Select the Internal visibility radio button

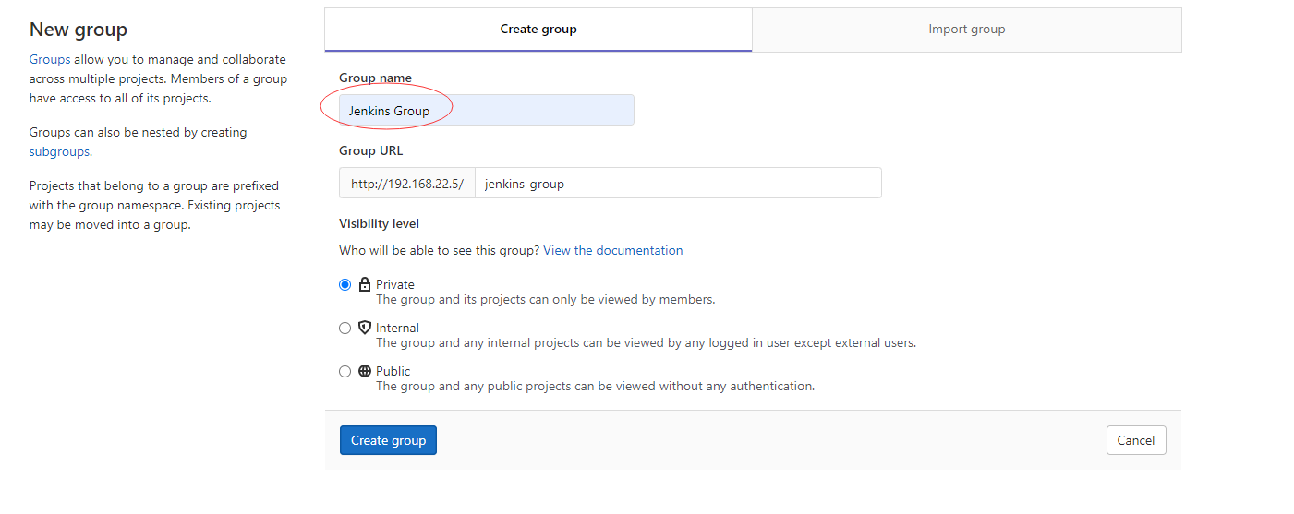[x=345, y=328]
